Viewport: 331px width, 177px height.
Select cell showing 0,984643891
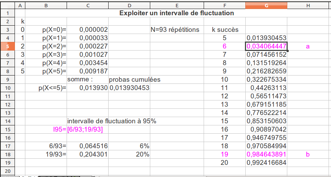[266, 154]
